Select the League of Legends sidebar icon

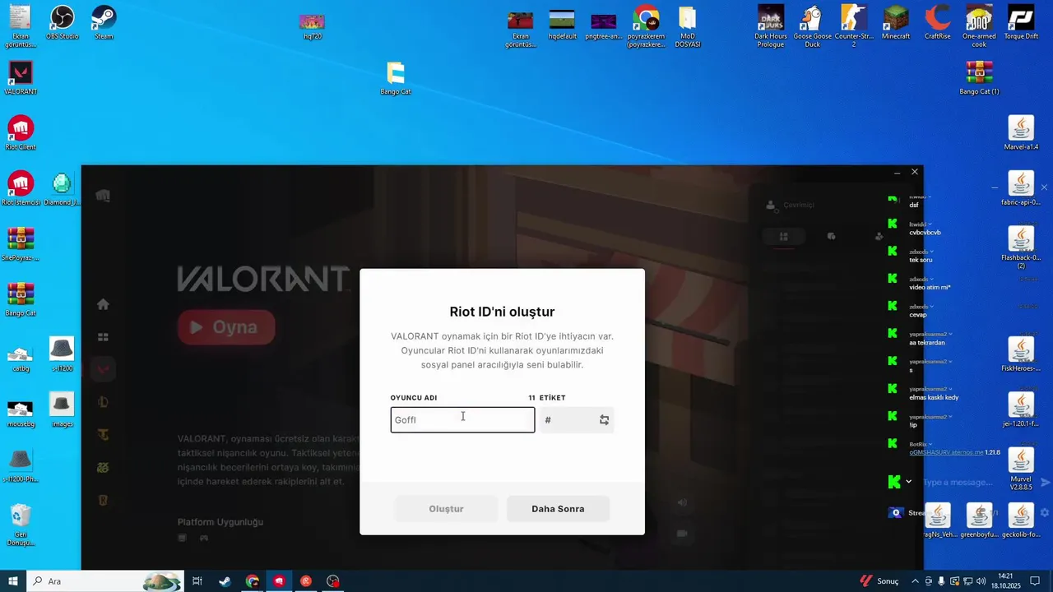pos(103,402)
